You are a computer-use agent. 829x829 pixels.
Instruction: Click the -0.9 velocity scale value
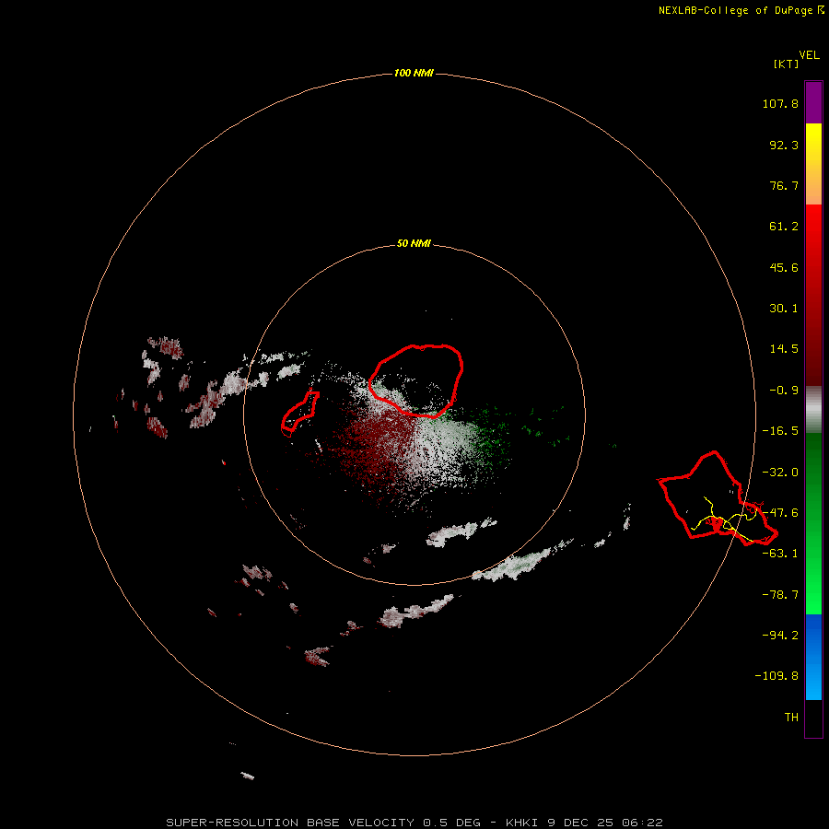(784, 391)
